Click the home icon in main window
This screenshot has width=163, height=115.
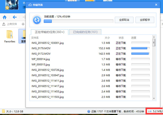coord(4,17)
